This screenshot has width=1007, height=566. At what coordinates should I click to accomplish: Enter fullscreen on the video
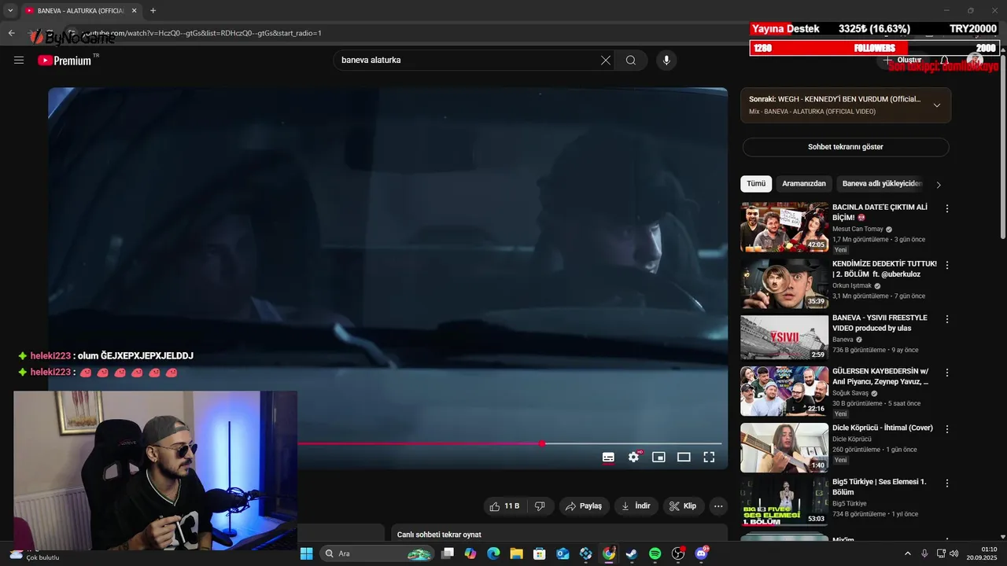(709, 457)
